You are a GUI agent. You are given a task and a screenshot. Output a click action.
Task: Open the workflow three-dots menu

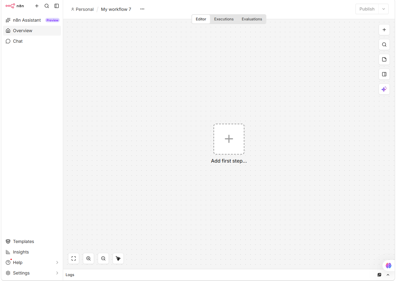[142, 9]
